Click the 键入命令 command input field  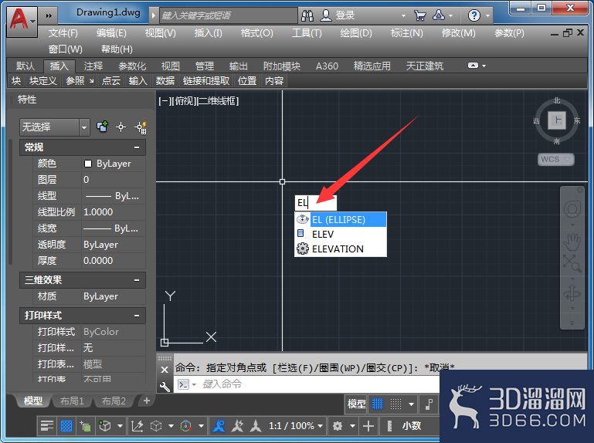(x=307, y=384)
